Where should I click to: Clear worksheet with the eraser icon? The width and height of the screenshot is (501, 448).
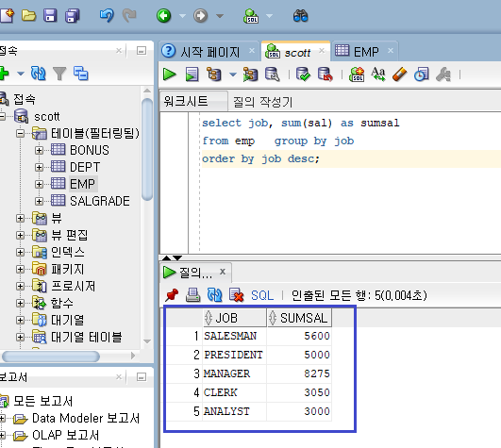[x=400, y=75]
